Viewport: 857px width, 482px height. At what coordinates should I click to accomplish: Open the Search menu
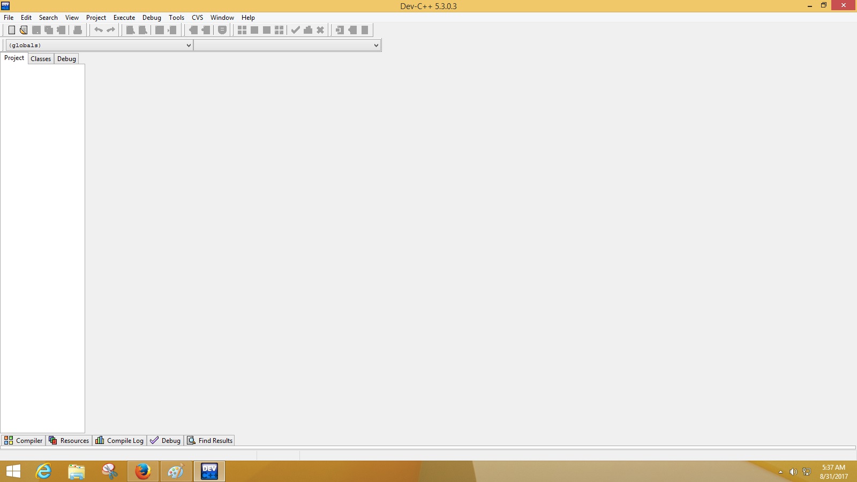[x=48, y=18]
